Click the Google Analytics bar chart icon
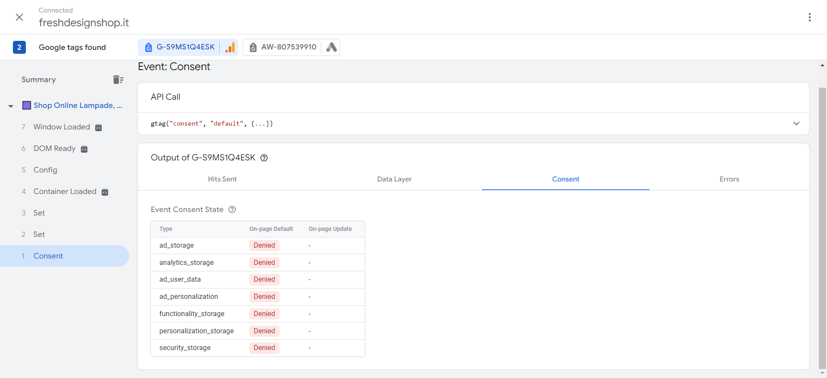Image resolution: width=827 pixels, height=378 pixels. pyautogui.click(x=230, y=47)
